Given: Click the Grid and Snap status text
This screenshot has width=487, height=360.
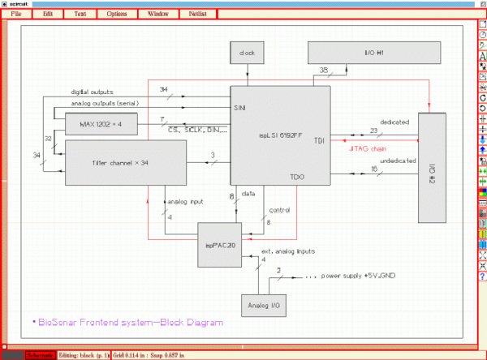Looking at the screenshot, I should 149,355.
